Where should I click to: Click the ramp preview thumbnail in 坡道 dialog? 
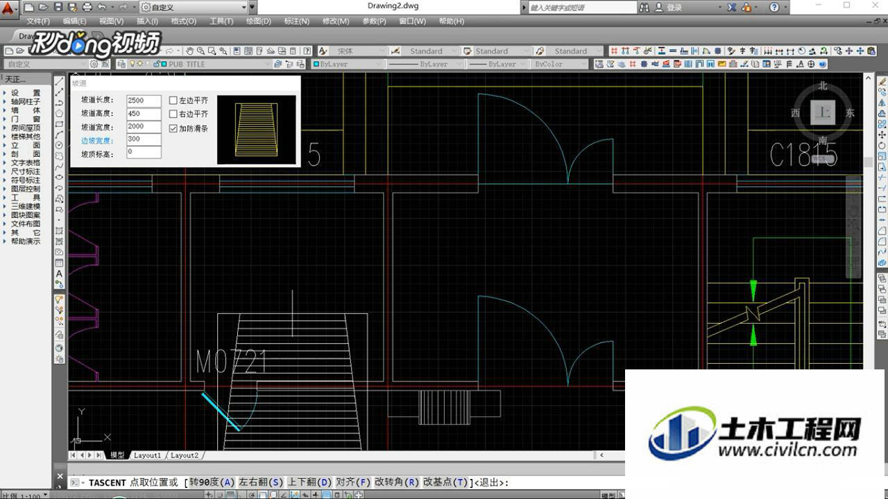point(257,130)
